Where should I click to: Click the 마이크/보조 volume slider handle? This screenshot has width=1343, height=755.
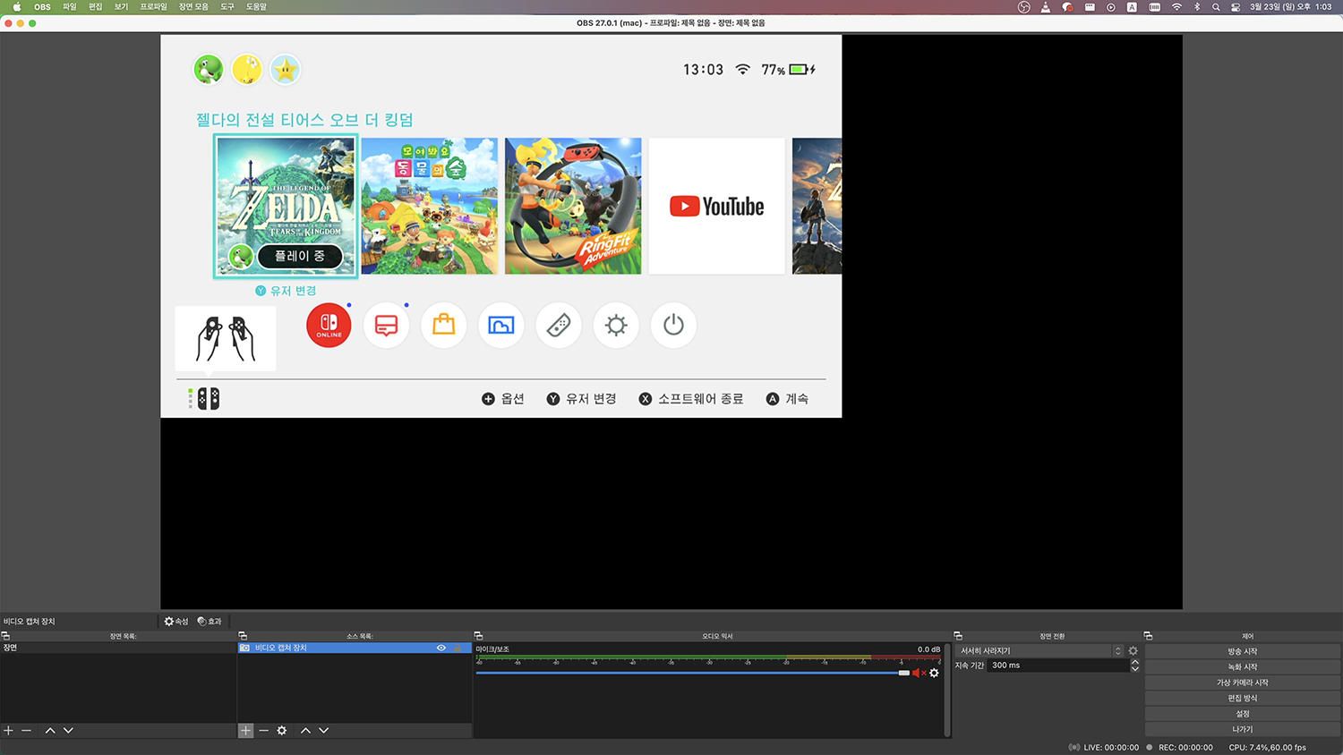click(x=903, y=673)
